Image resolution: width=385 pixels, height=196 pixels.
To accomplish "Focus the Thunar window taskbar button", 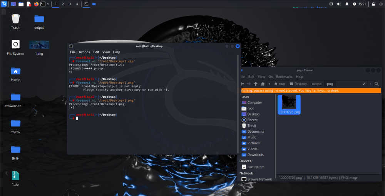I will 94,4.
